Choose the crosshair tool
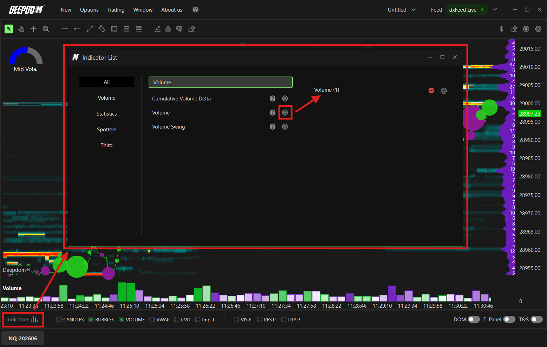Viewport: 547px width, 347px height. (x=33, y=29)
